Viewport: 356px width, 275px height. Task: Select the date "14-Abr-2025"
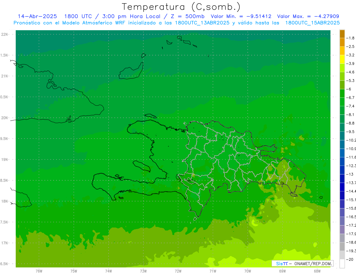(x=37, y=16)
